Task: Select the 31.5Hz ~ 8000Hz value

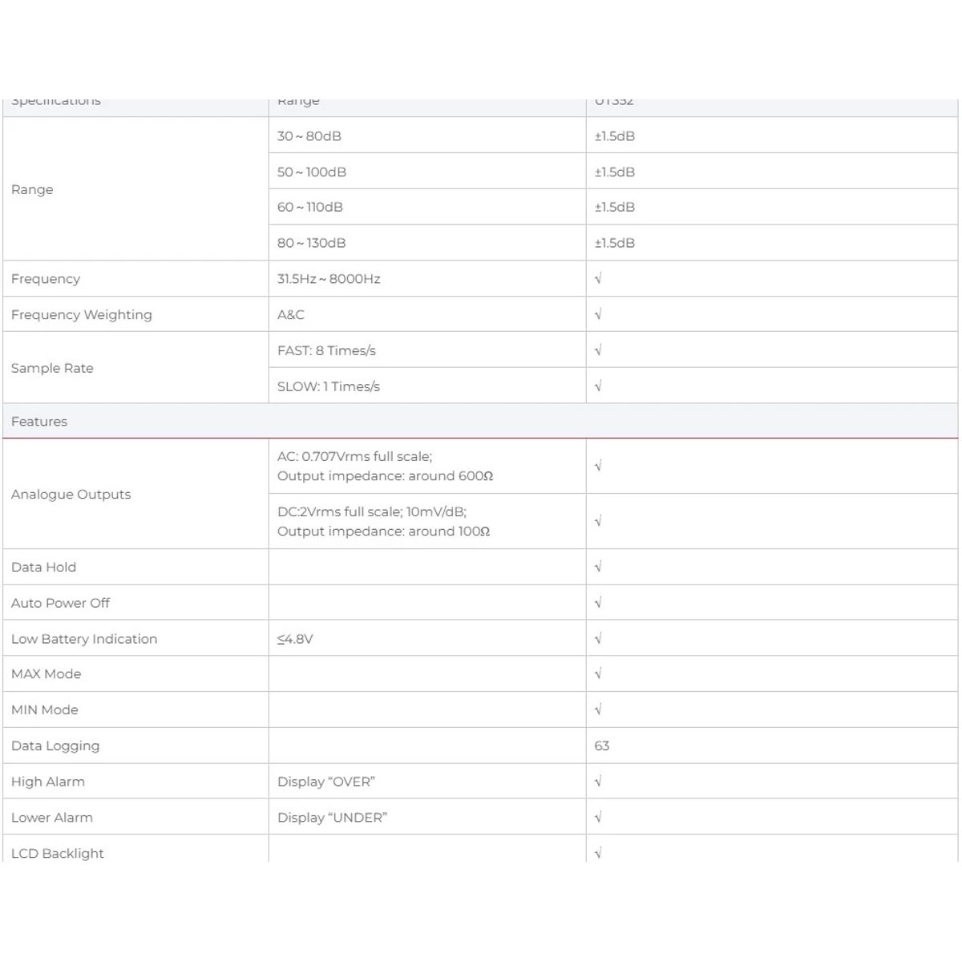Action: coord(329,279)
